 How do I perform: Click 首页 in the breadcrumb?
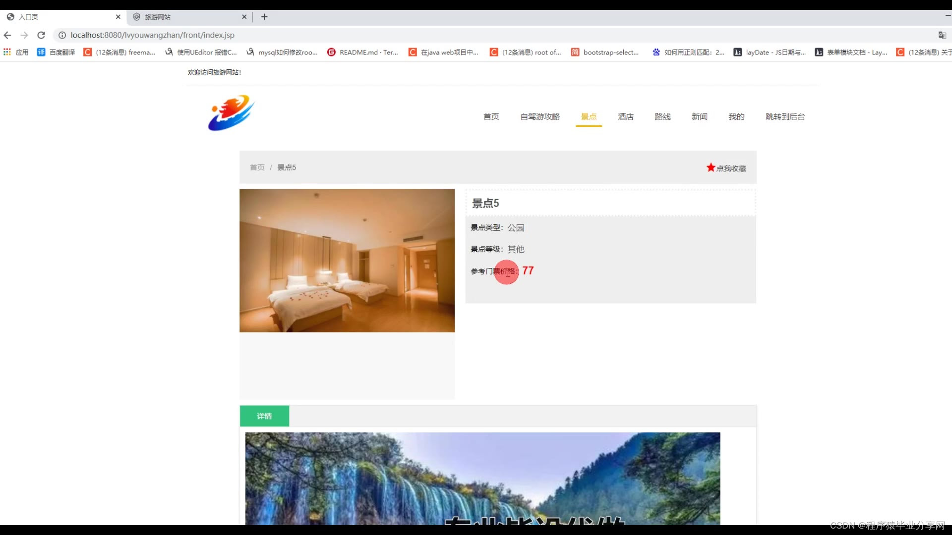coord(257,167)
